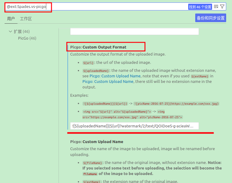Click the 找到 46 个设置 results badge
Viewport: 232px width, 183px height.
tap(200, 7)
